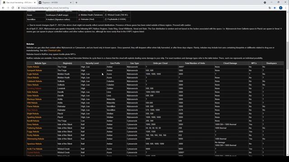Viewport: 289px width, 162px height.
Task: Click the page vertical scrollbar thumb
Action: pyautogui.click(x=287, y=55)
